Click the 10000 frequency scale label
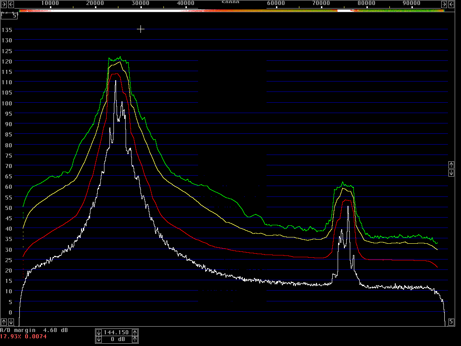Image resolution: width=461 pixels, height=346 pixels. click(x=50, y=3)
